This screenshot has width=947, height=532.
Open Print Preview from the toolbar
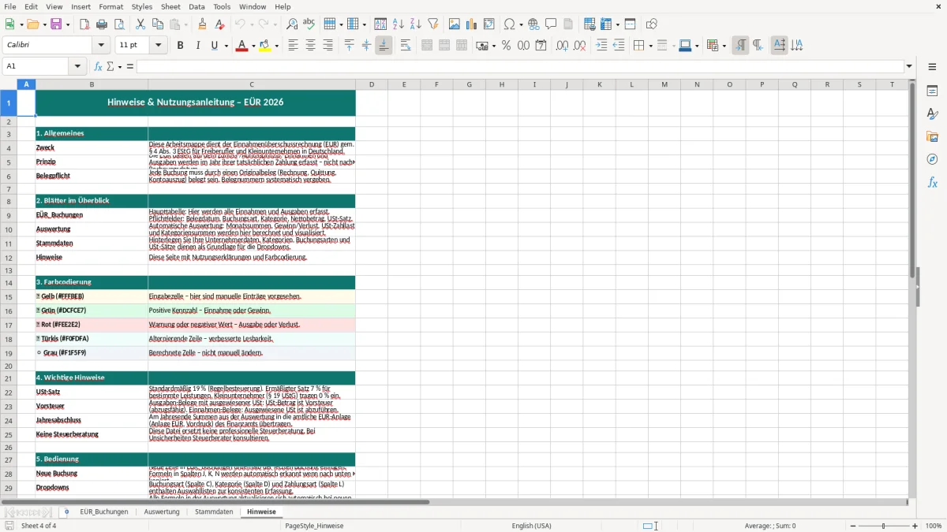pos(118,24)
